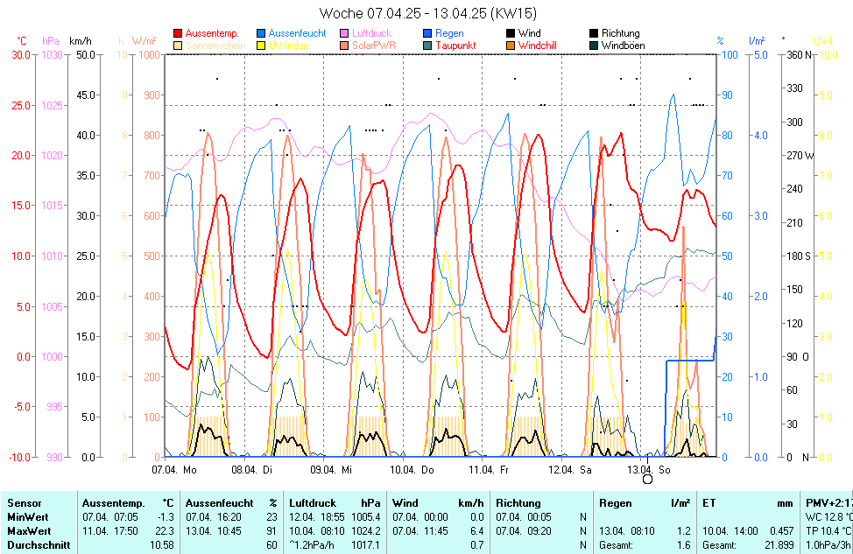Viewport: 853px width, 554px height.
Task: Click the blue Aussenfeucht legend swatch
Action: [x=262, y=33]
